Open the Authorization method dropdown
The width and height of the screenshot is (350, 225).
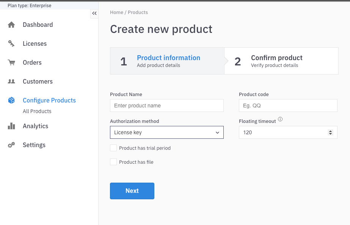click(x=166, y=132)
